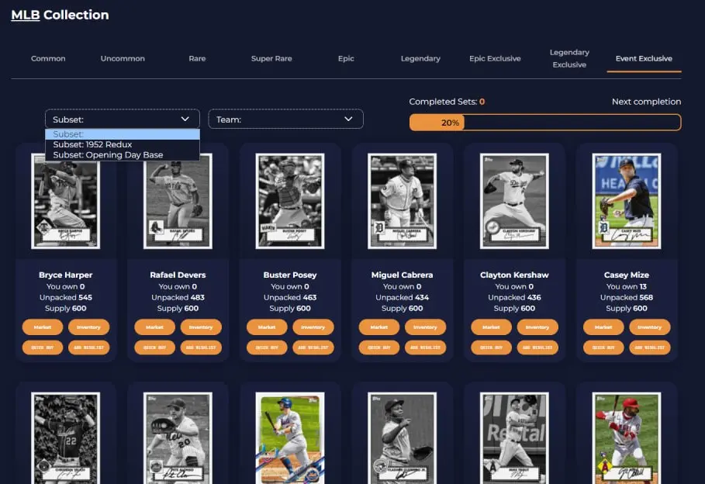The image size is (705, 484).
Task: Collapse the Subset dropdown
Action: tap(123, 119)
